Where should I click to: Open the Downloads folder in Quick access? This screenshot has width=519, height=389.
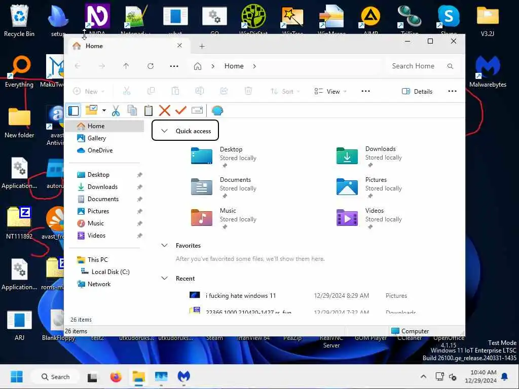click(x=369, y=156)
